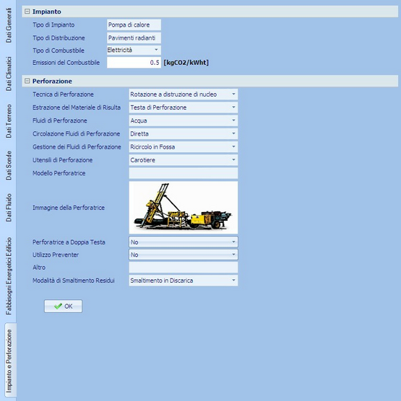The height and width of the screenshot is (401, 401).
Task: Click the Utilizzo Preventer label
Action: click(x=56, y=255)
